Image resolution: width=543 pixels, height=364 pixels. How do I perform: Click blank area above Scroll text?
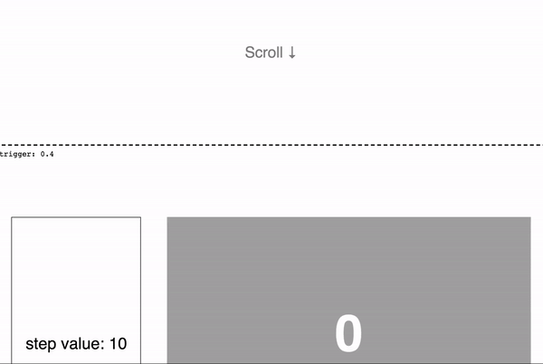pyautogui.click(x=271, y=21)
